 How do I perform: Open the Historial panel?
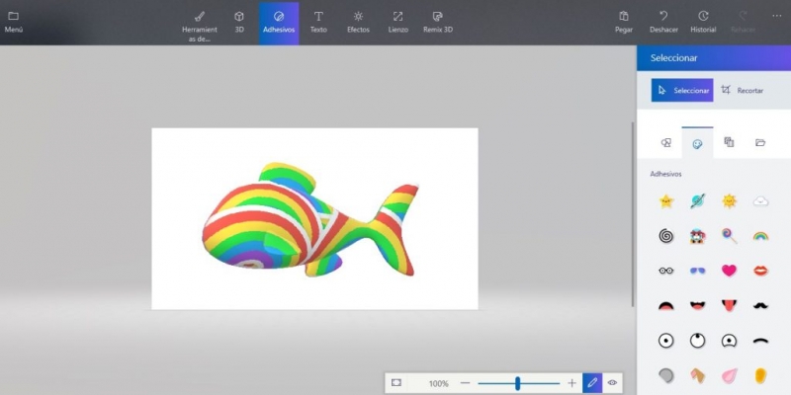[703, 22]
